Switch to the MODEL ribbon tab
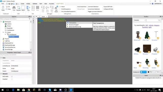The image size is (163, 92). pyautogui.click(x=28, y=4)
